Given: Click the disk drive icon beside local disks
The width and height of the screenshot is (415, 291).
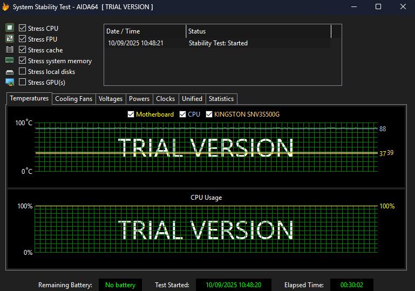Looking at the screenshot, I should pyautogui.click(x=10, y=72).
